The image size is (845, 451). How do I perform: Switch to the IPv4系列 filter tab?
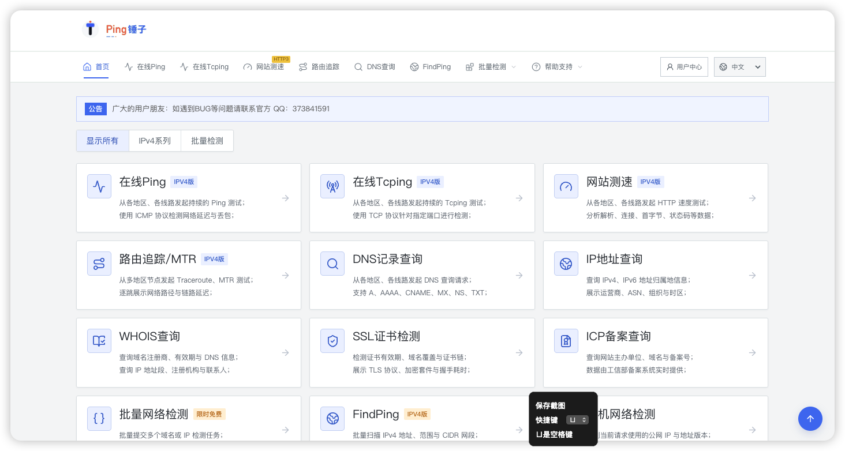[155, 141]
